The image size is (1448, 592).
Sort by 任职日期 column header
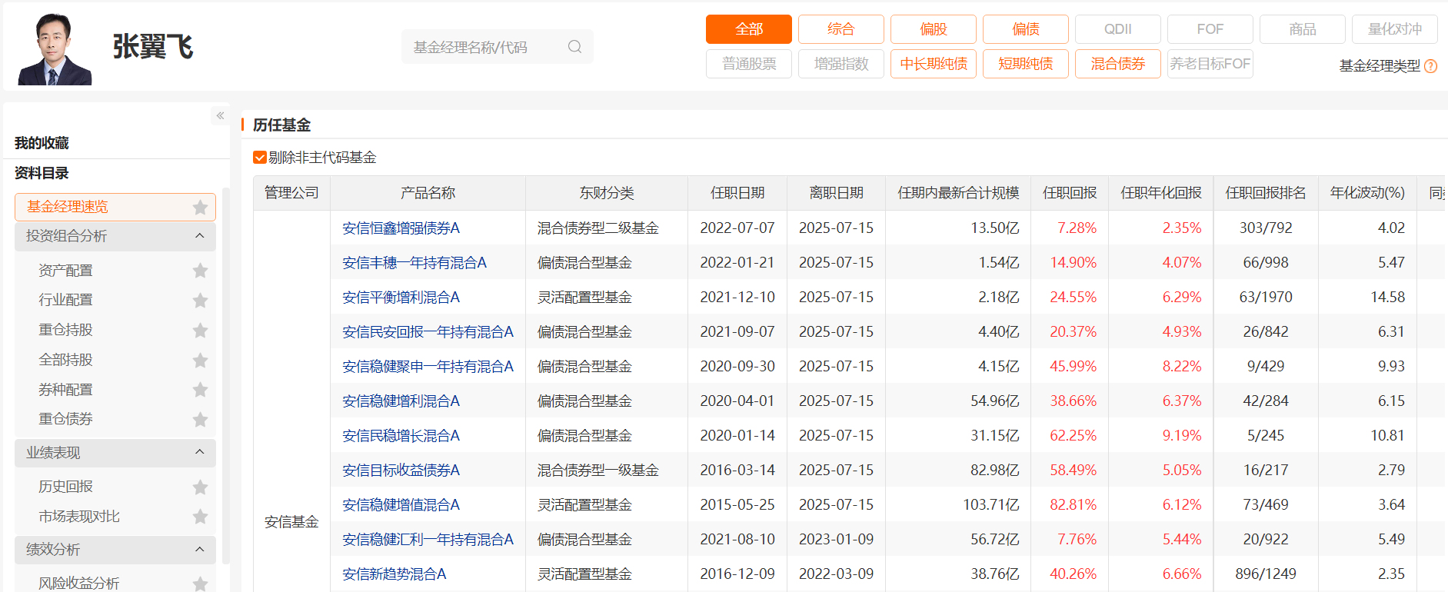click(737, 193)
